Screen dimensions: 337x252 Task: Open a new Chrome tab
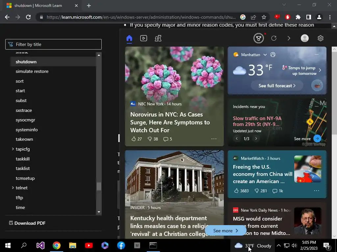(x=89, y=6)
